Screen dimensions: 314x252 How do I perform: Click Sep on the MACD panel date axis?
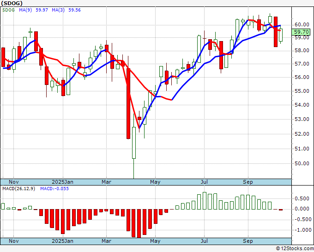click(x=248, y=241)
